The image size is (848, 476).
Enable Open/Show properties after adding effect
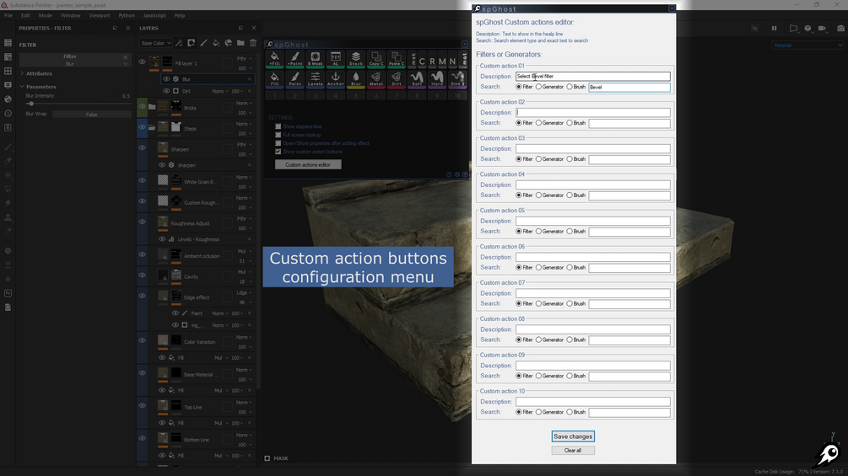point(278,143)
